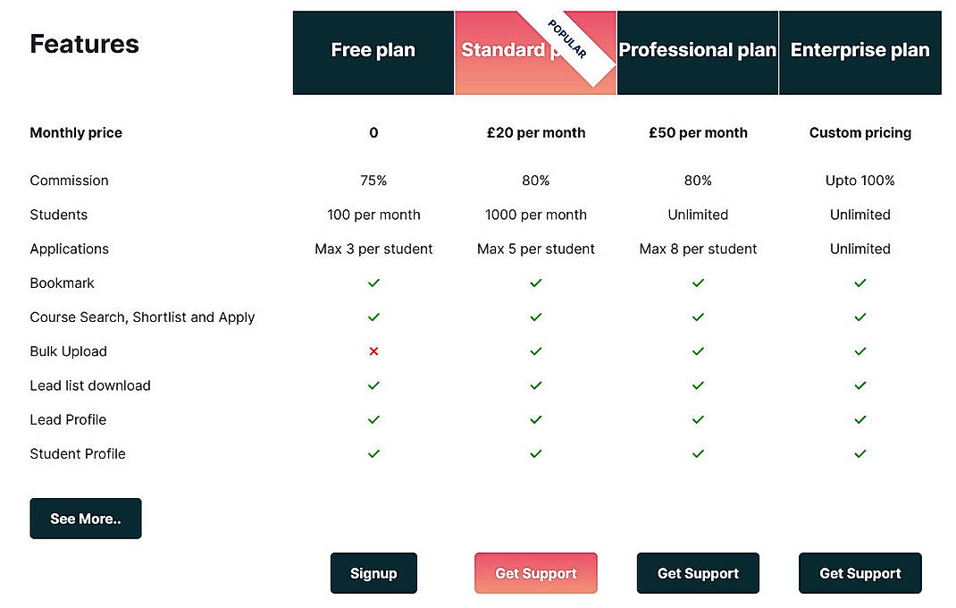This screenshot has width=956, height=608.
Task: Select the Free plan column header
Action: [373, 51]
